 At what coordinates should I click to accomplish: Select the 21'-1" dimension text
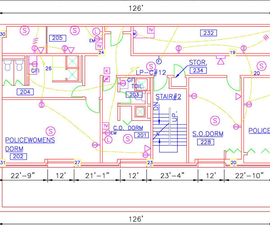[x=97, y=176]
